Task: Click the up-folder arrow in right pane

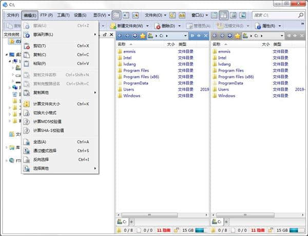Action: point(230,36)
